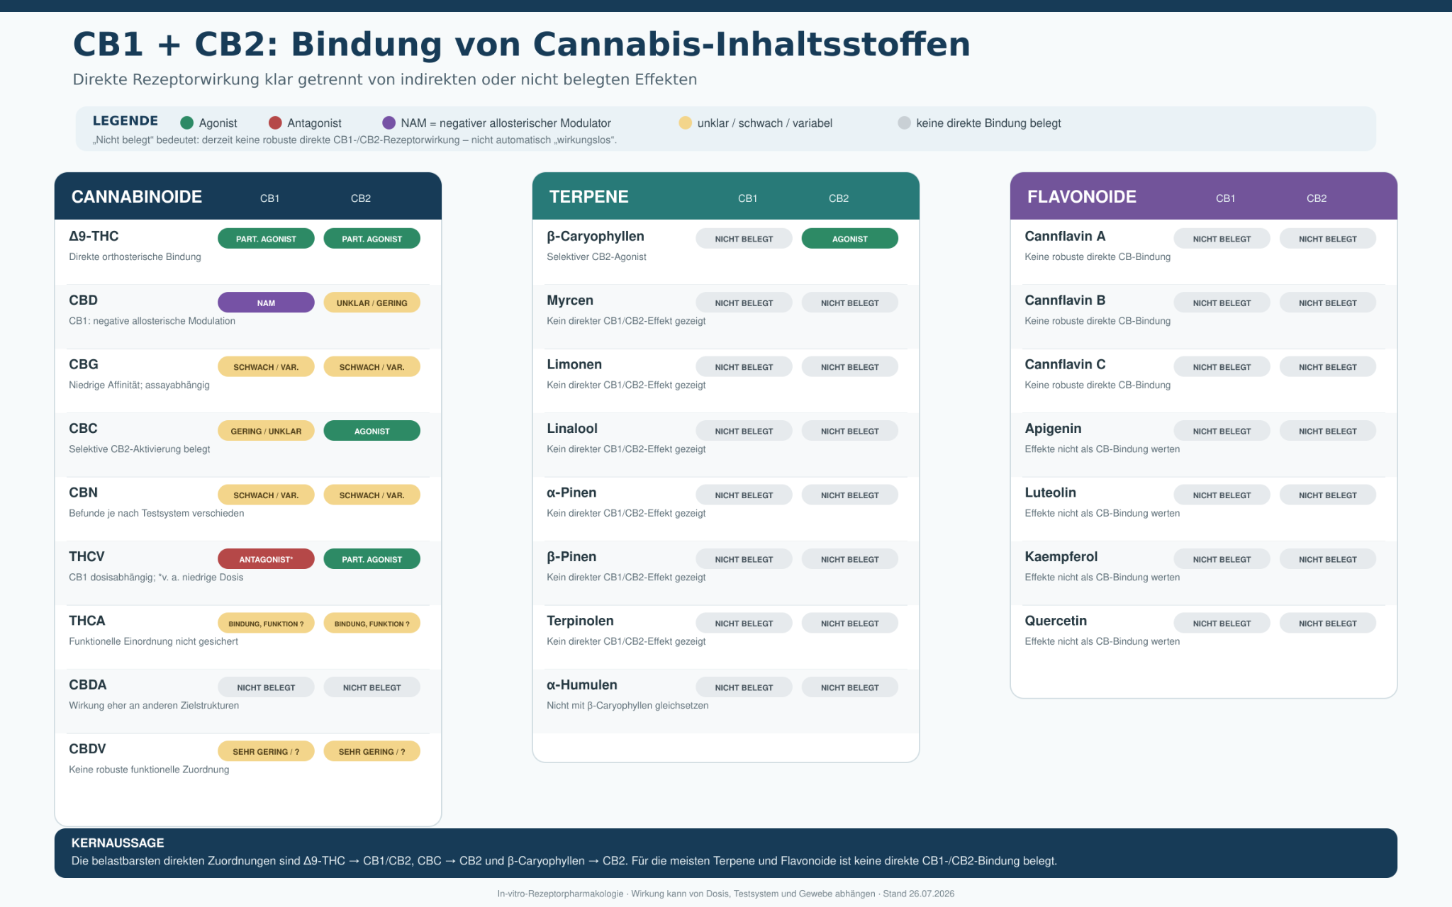1452x907 pixels.
Task: Click Δ9-THC's CB2 'PART. AGONIST' pill
Action: [372, 239]
